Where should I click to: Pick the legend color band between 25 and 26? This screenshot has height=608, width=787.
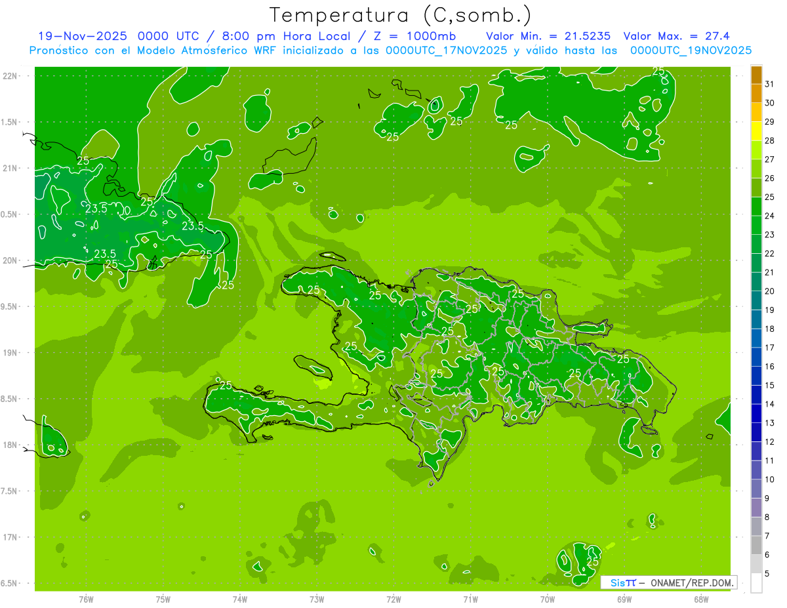coord(756,188)
